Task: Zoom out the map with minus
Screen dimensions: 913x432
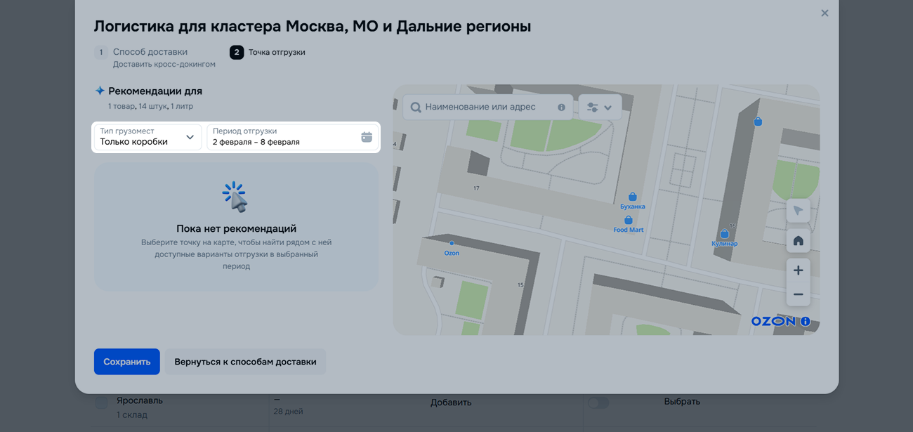Action: coord(798,294)
